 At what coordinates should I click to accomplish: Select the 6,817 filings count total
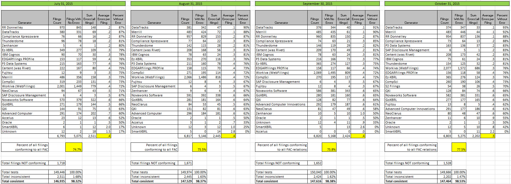pos(185,136)
